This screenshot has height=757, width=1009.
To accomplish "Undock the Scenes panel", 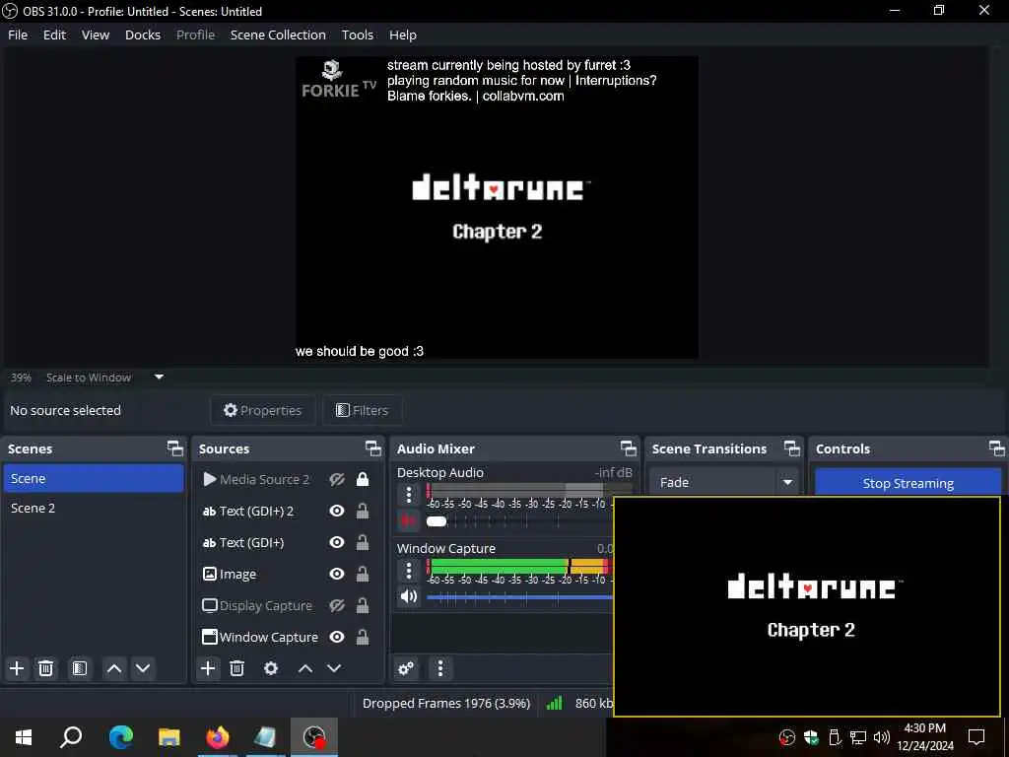I will point(175,448).
